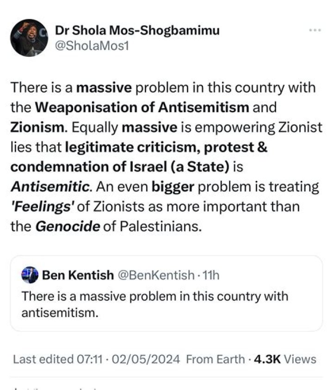The height and width of the screenshot is (390, 333).
Task: Click Dr Shola's profile avatar picture
Action: coord(29,37)
